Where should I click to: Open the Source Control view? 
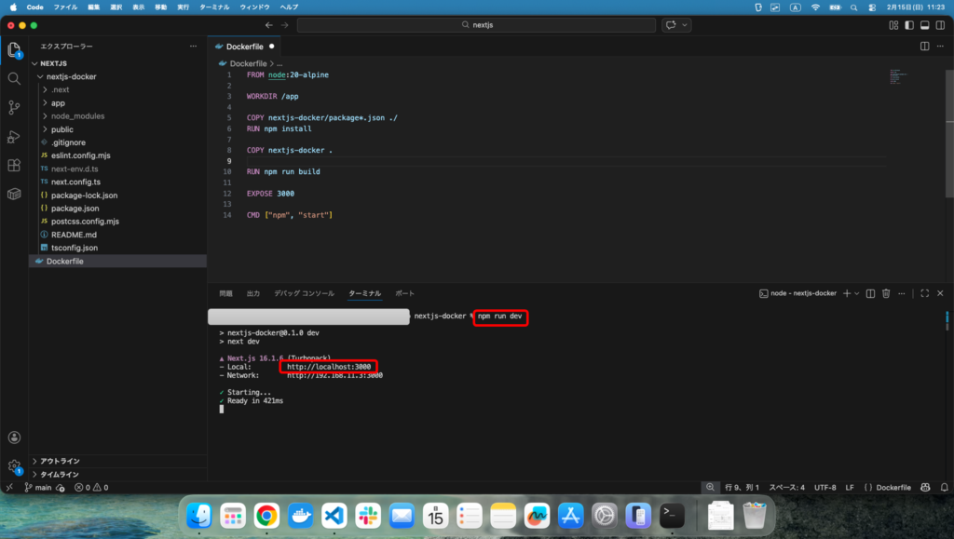click(14, 108)
